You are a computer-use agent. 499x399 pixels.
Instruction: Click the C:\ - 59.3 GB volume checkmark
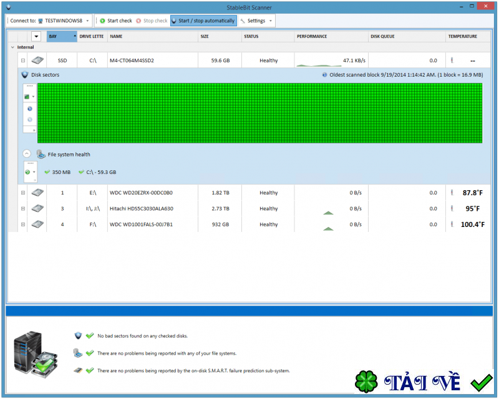pos(82,172)
